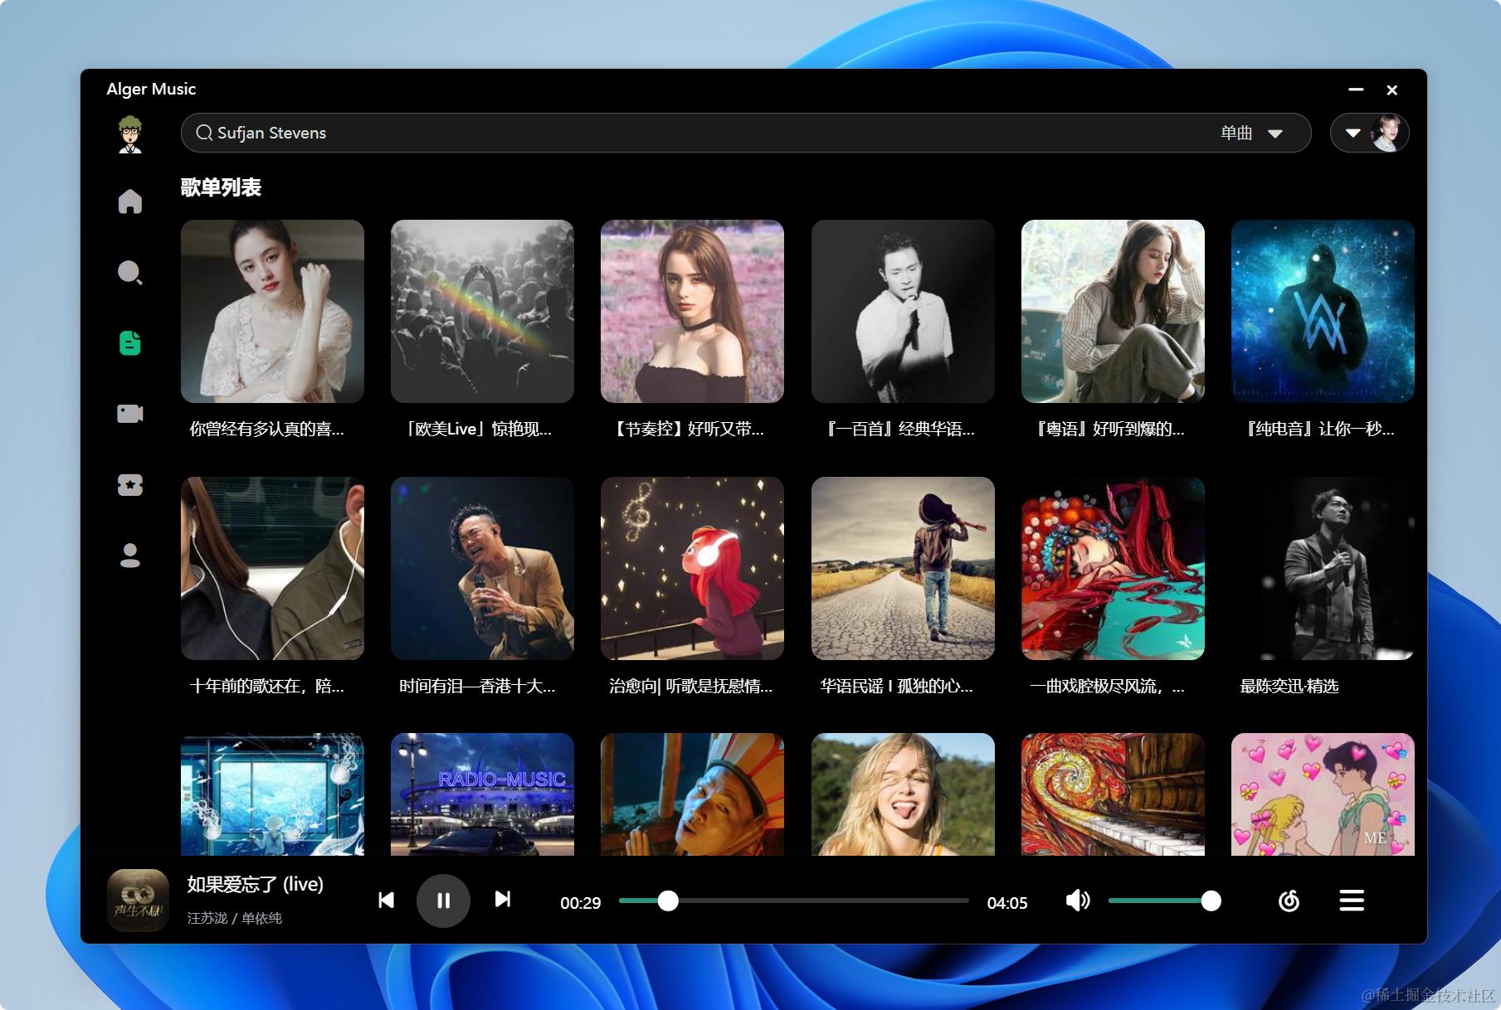Skip to the previous track
This screenshot has height=1010, width=1501.
coord(386,901)
